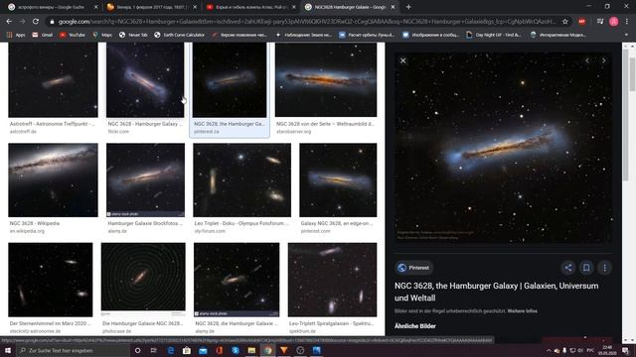The width and height of the screenshot is (636, 357).
Task: Open Cortana circle icon on taskbar
Action: click(137, 350)
